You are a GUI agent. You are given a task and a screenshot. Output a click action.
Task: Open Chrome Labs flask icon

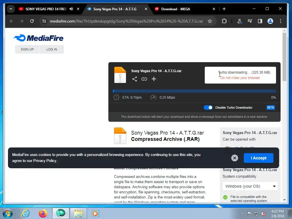240,21
